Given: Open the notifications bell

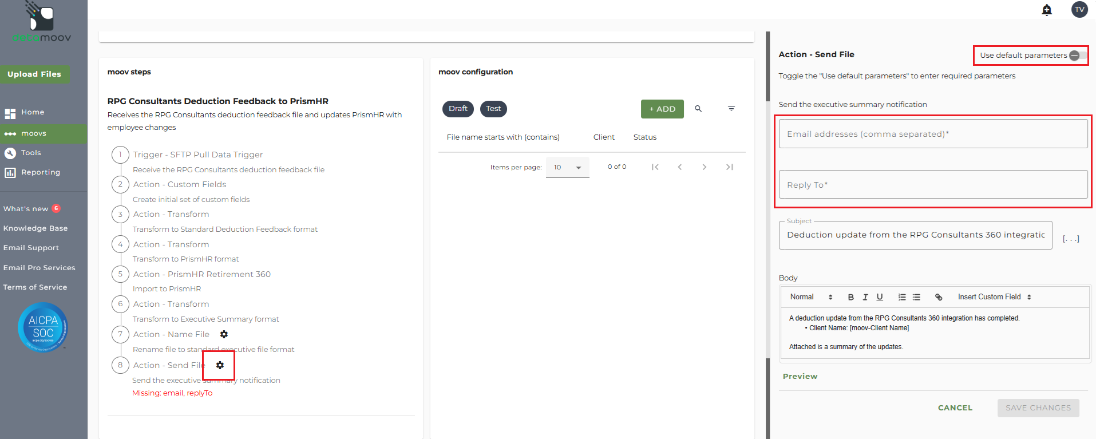Looking at the screenshot, I should click(x=1047, y=10).
